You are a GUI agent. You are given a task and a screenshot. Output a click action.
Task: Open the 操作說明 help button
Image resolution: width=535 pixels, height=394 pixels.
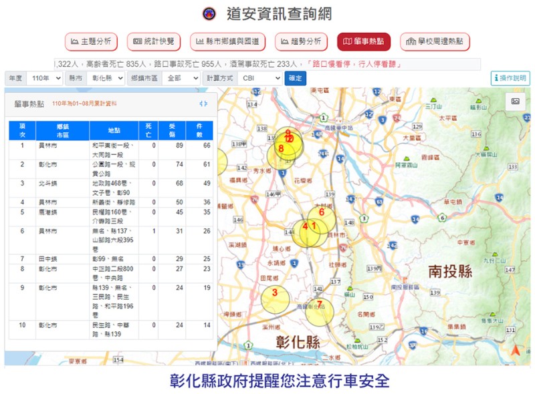pyautogui.click(x=510, y=78)
